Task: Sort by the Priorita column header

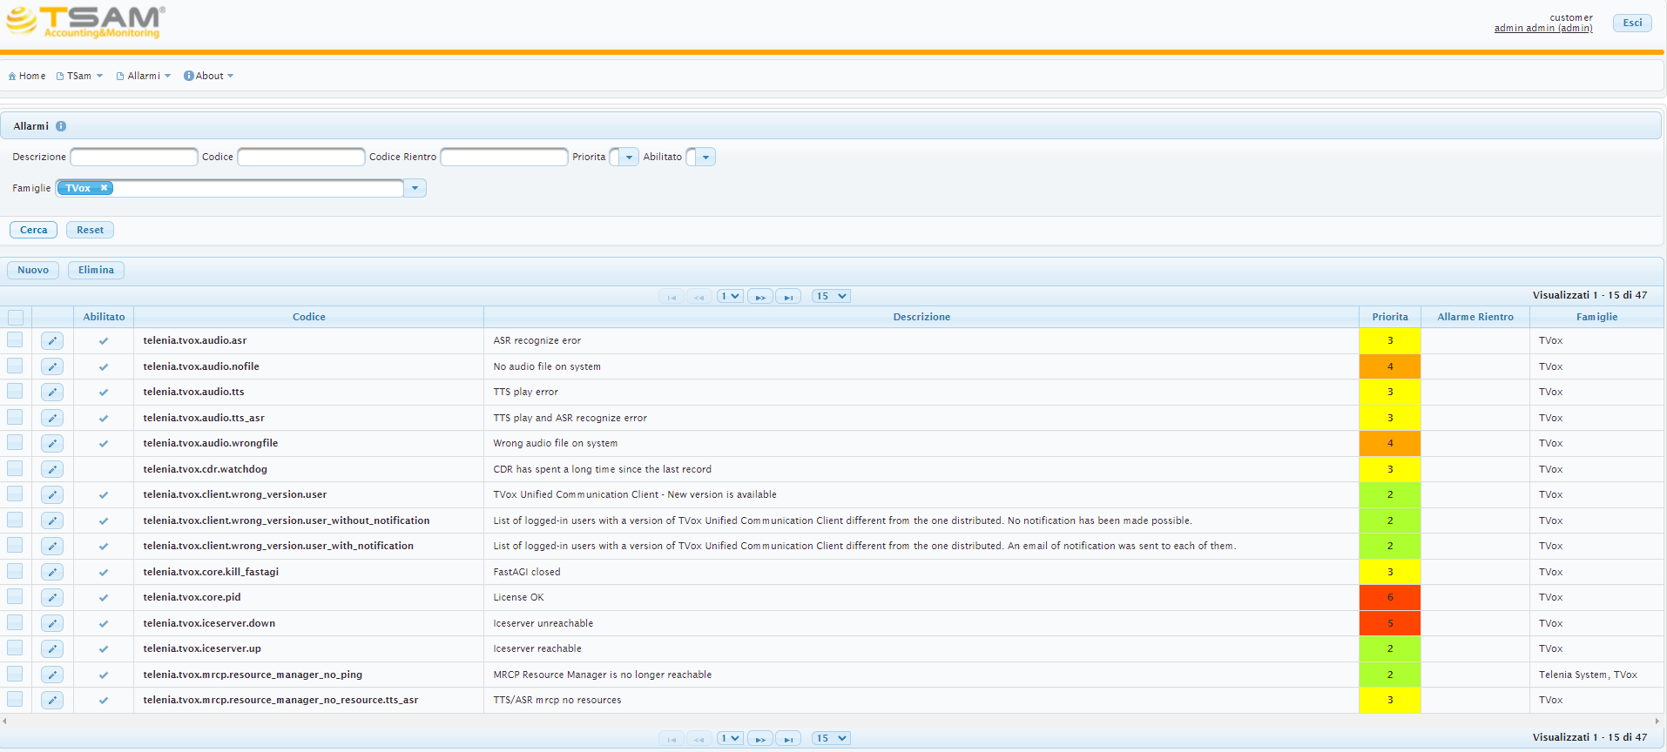Action: click(1390, 317)
